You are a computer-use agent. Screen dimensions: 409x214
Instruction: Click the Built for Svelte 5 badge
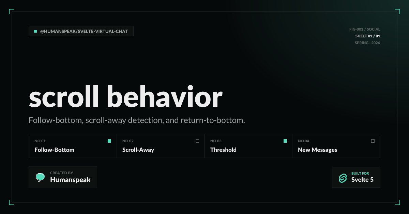[x=356, y=177]
